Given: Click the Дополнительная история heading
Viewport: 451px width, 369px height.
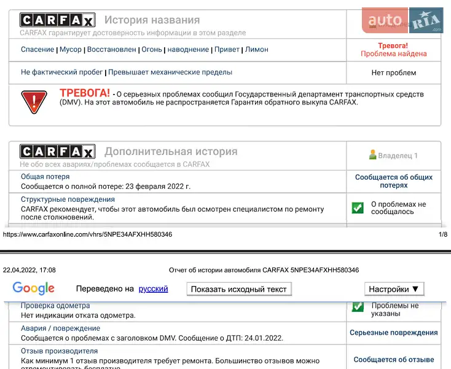Looking at the screenshot, I should point(171,151).
